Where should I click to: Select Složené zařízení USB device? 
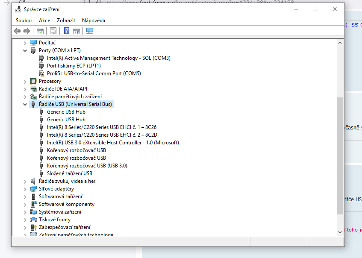pos(69,173)
